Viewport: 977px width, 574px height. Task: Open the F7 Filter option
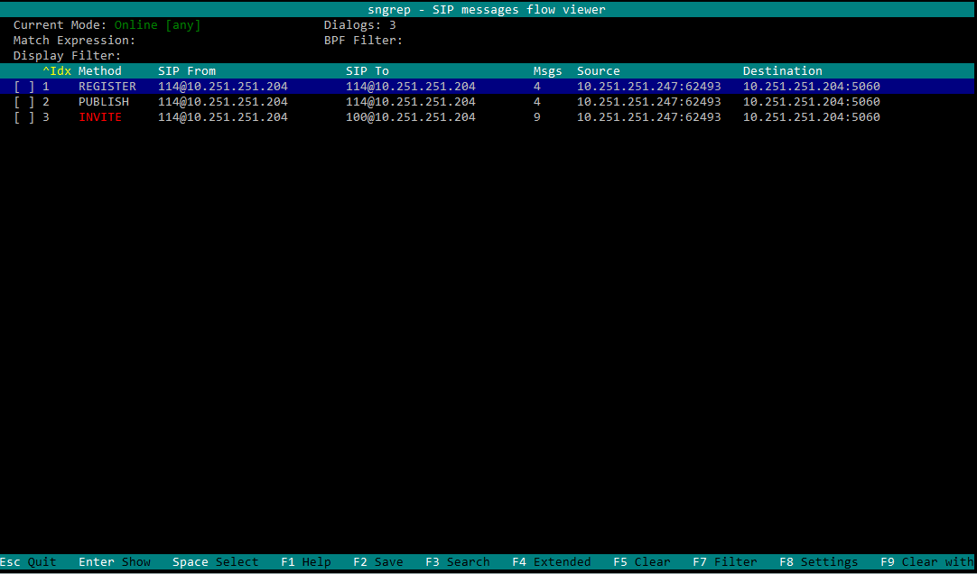tap(724, 562)
